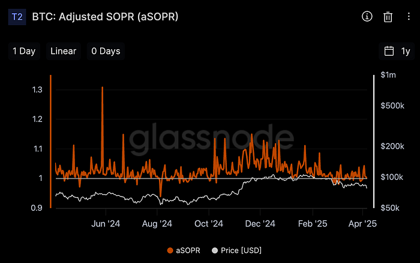Click the Oct '24 axis label
The height and width of the screenshot is (263, 420).
pyautogui.click(x=209, y=223)
